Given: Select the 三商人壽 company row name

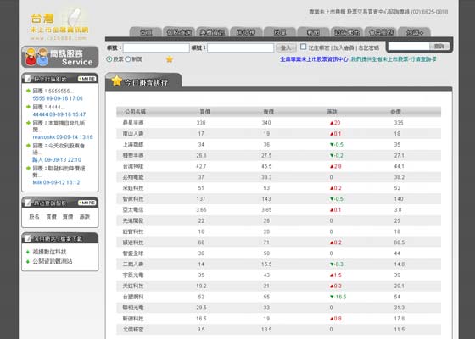Looking at the screenshot, I should pyautogui.click(x=133, y=264).
